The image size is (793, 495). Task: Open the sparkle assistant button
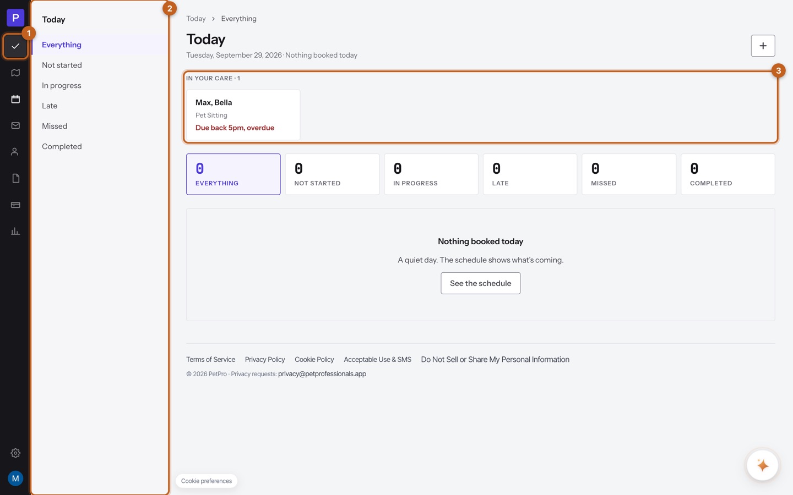coord(763,465)
